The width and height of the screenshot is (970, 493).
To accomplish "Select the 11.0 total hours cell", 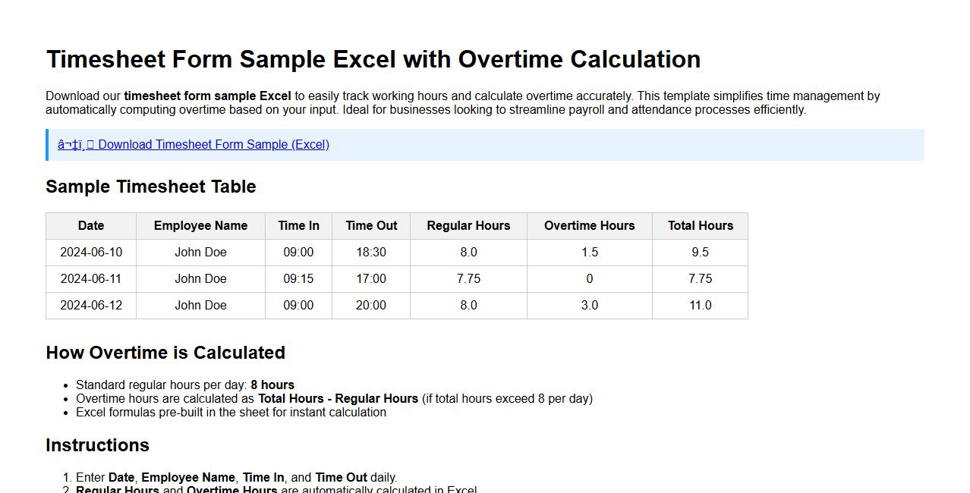I will [699, 305].
